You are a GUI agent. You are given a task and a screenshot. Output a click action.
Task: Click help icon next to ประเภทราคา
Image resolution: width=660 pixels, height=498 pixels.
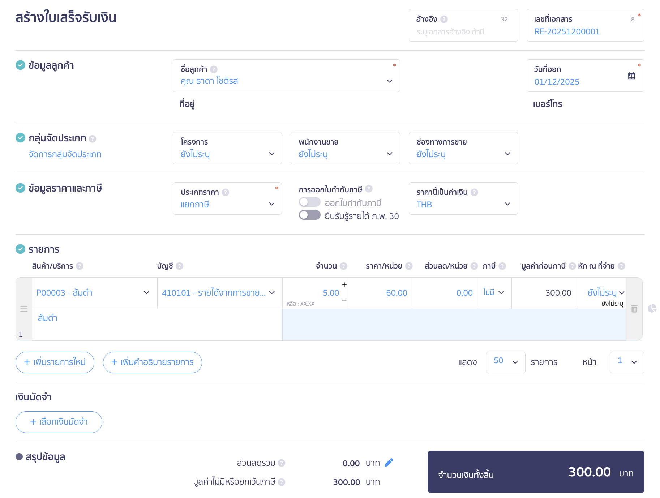pos(226,192)
